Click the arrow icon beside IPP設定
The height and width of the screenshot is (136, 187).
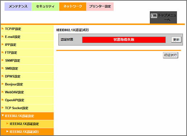3,44
